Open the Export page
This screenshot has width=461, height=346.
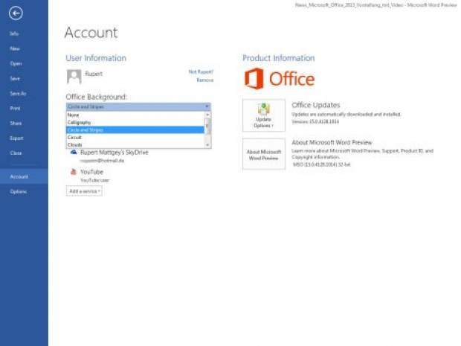pyautogui.click(x=16, y=138)
